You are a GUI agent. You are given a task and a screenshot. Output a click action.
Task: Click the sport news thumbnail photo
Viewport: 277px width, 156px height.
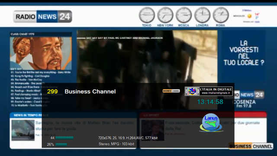coord(153,130)
